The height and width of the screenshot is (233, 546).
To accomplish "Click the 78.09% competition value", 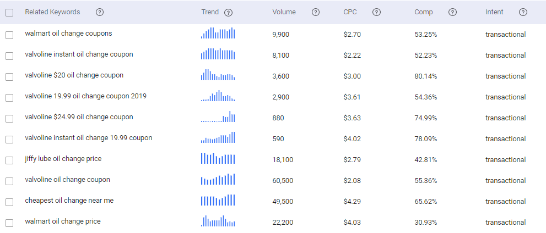I will tap(425, 139).
